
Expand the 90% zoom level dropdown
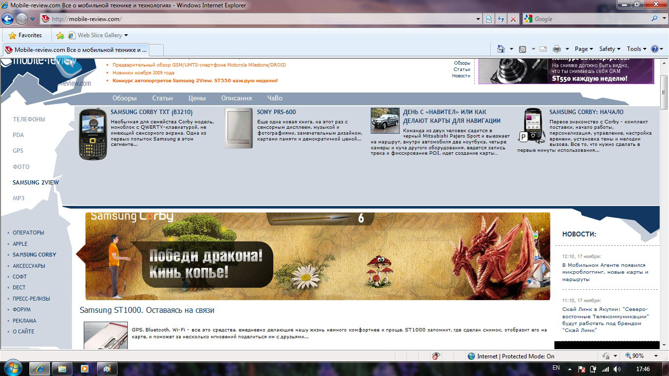655,356
